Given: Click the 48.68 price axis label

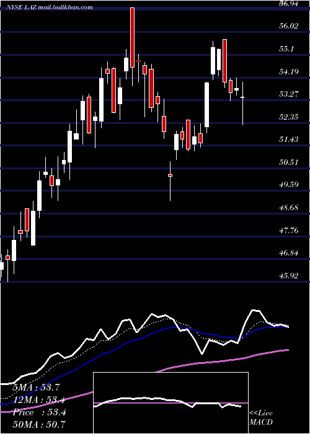Looking at the screenshot, I should point(289,207).
